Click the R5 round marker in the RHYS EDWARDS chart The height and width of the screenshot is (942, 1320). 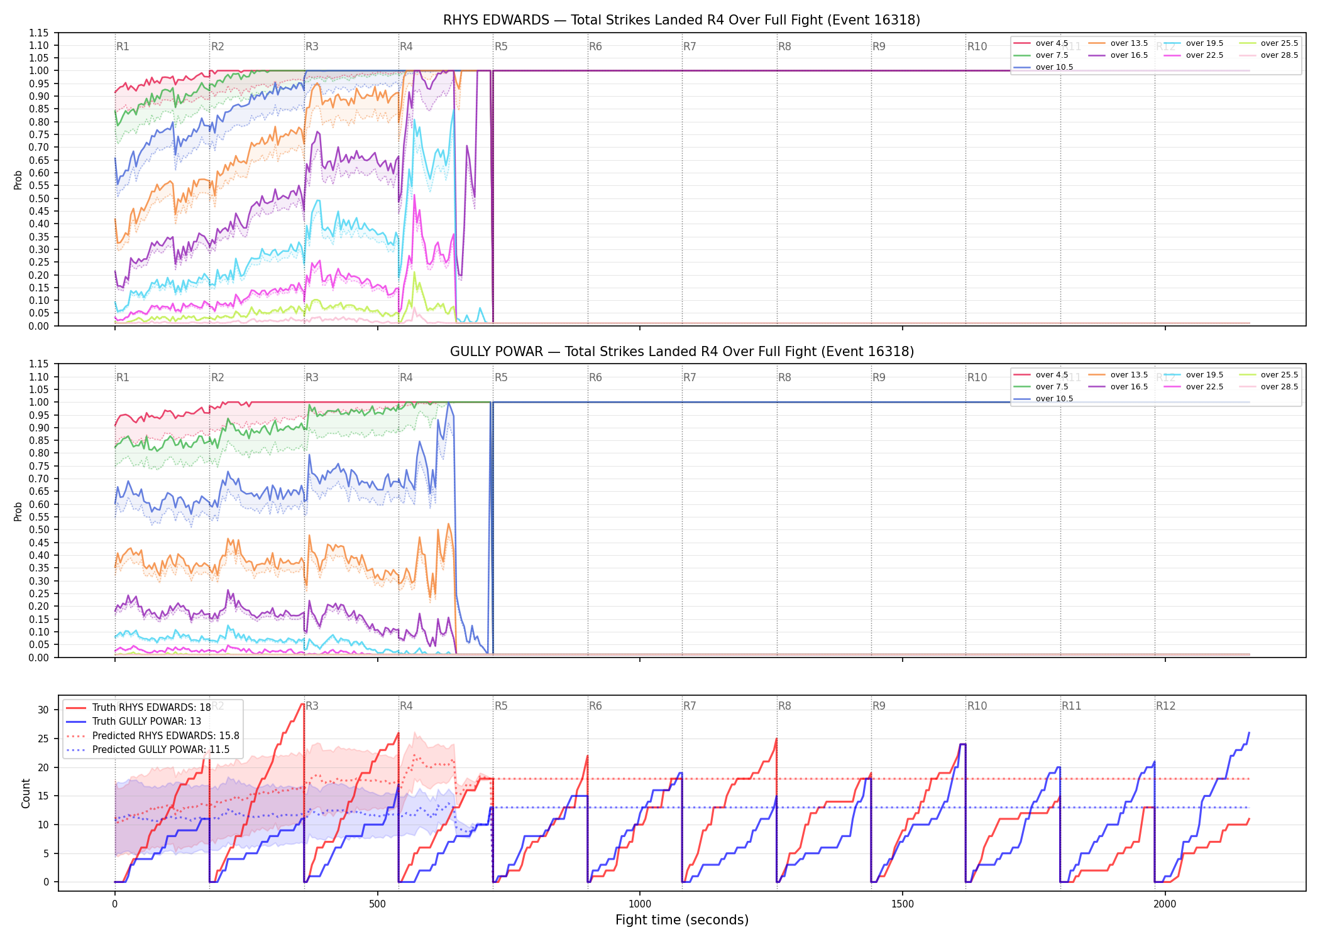(501, 46)
